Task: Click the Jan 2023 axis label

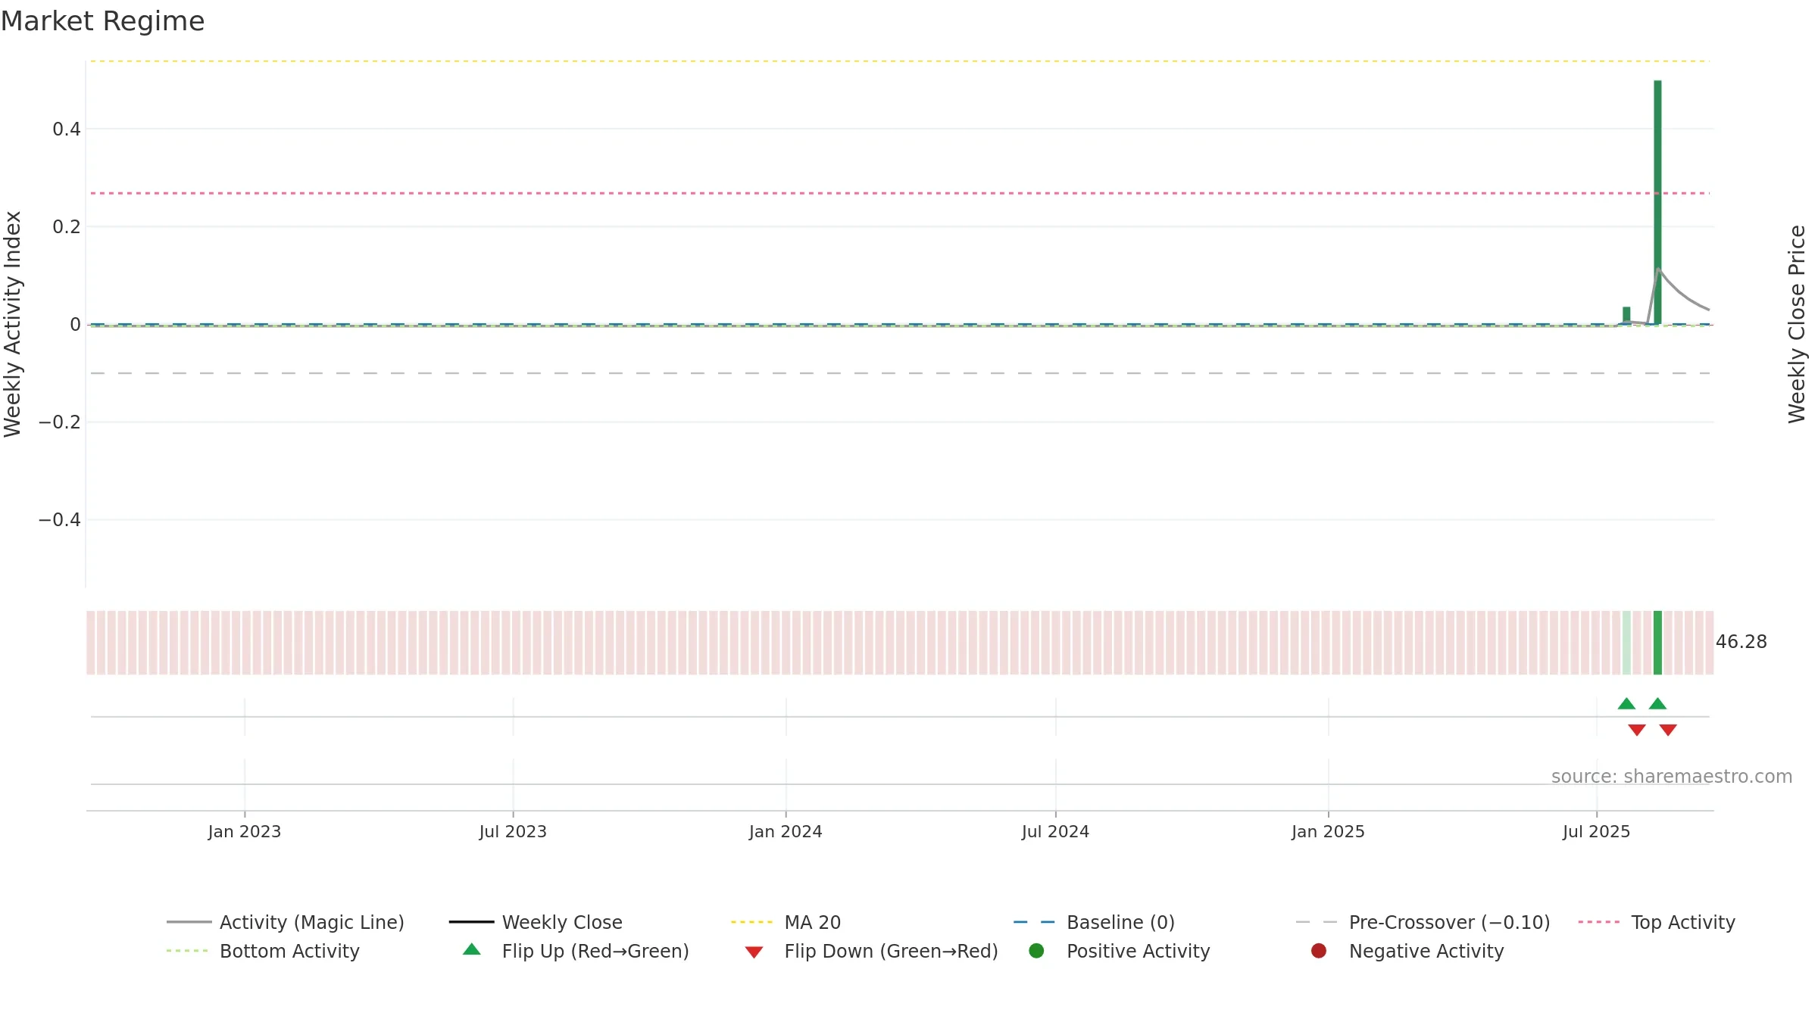Action: click(245, 832)
